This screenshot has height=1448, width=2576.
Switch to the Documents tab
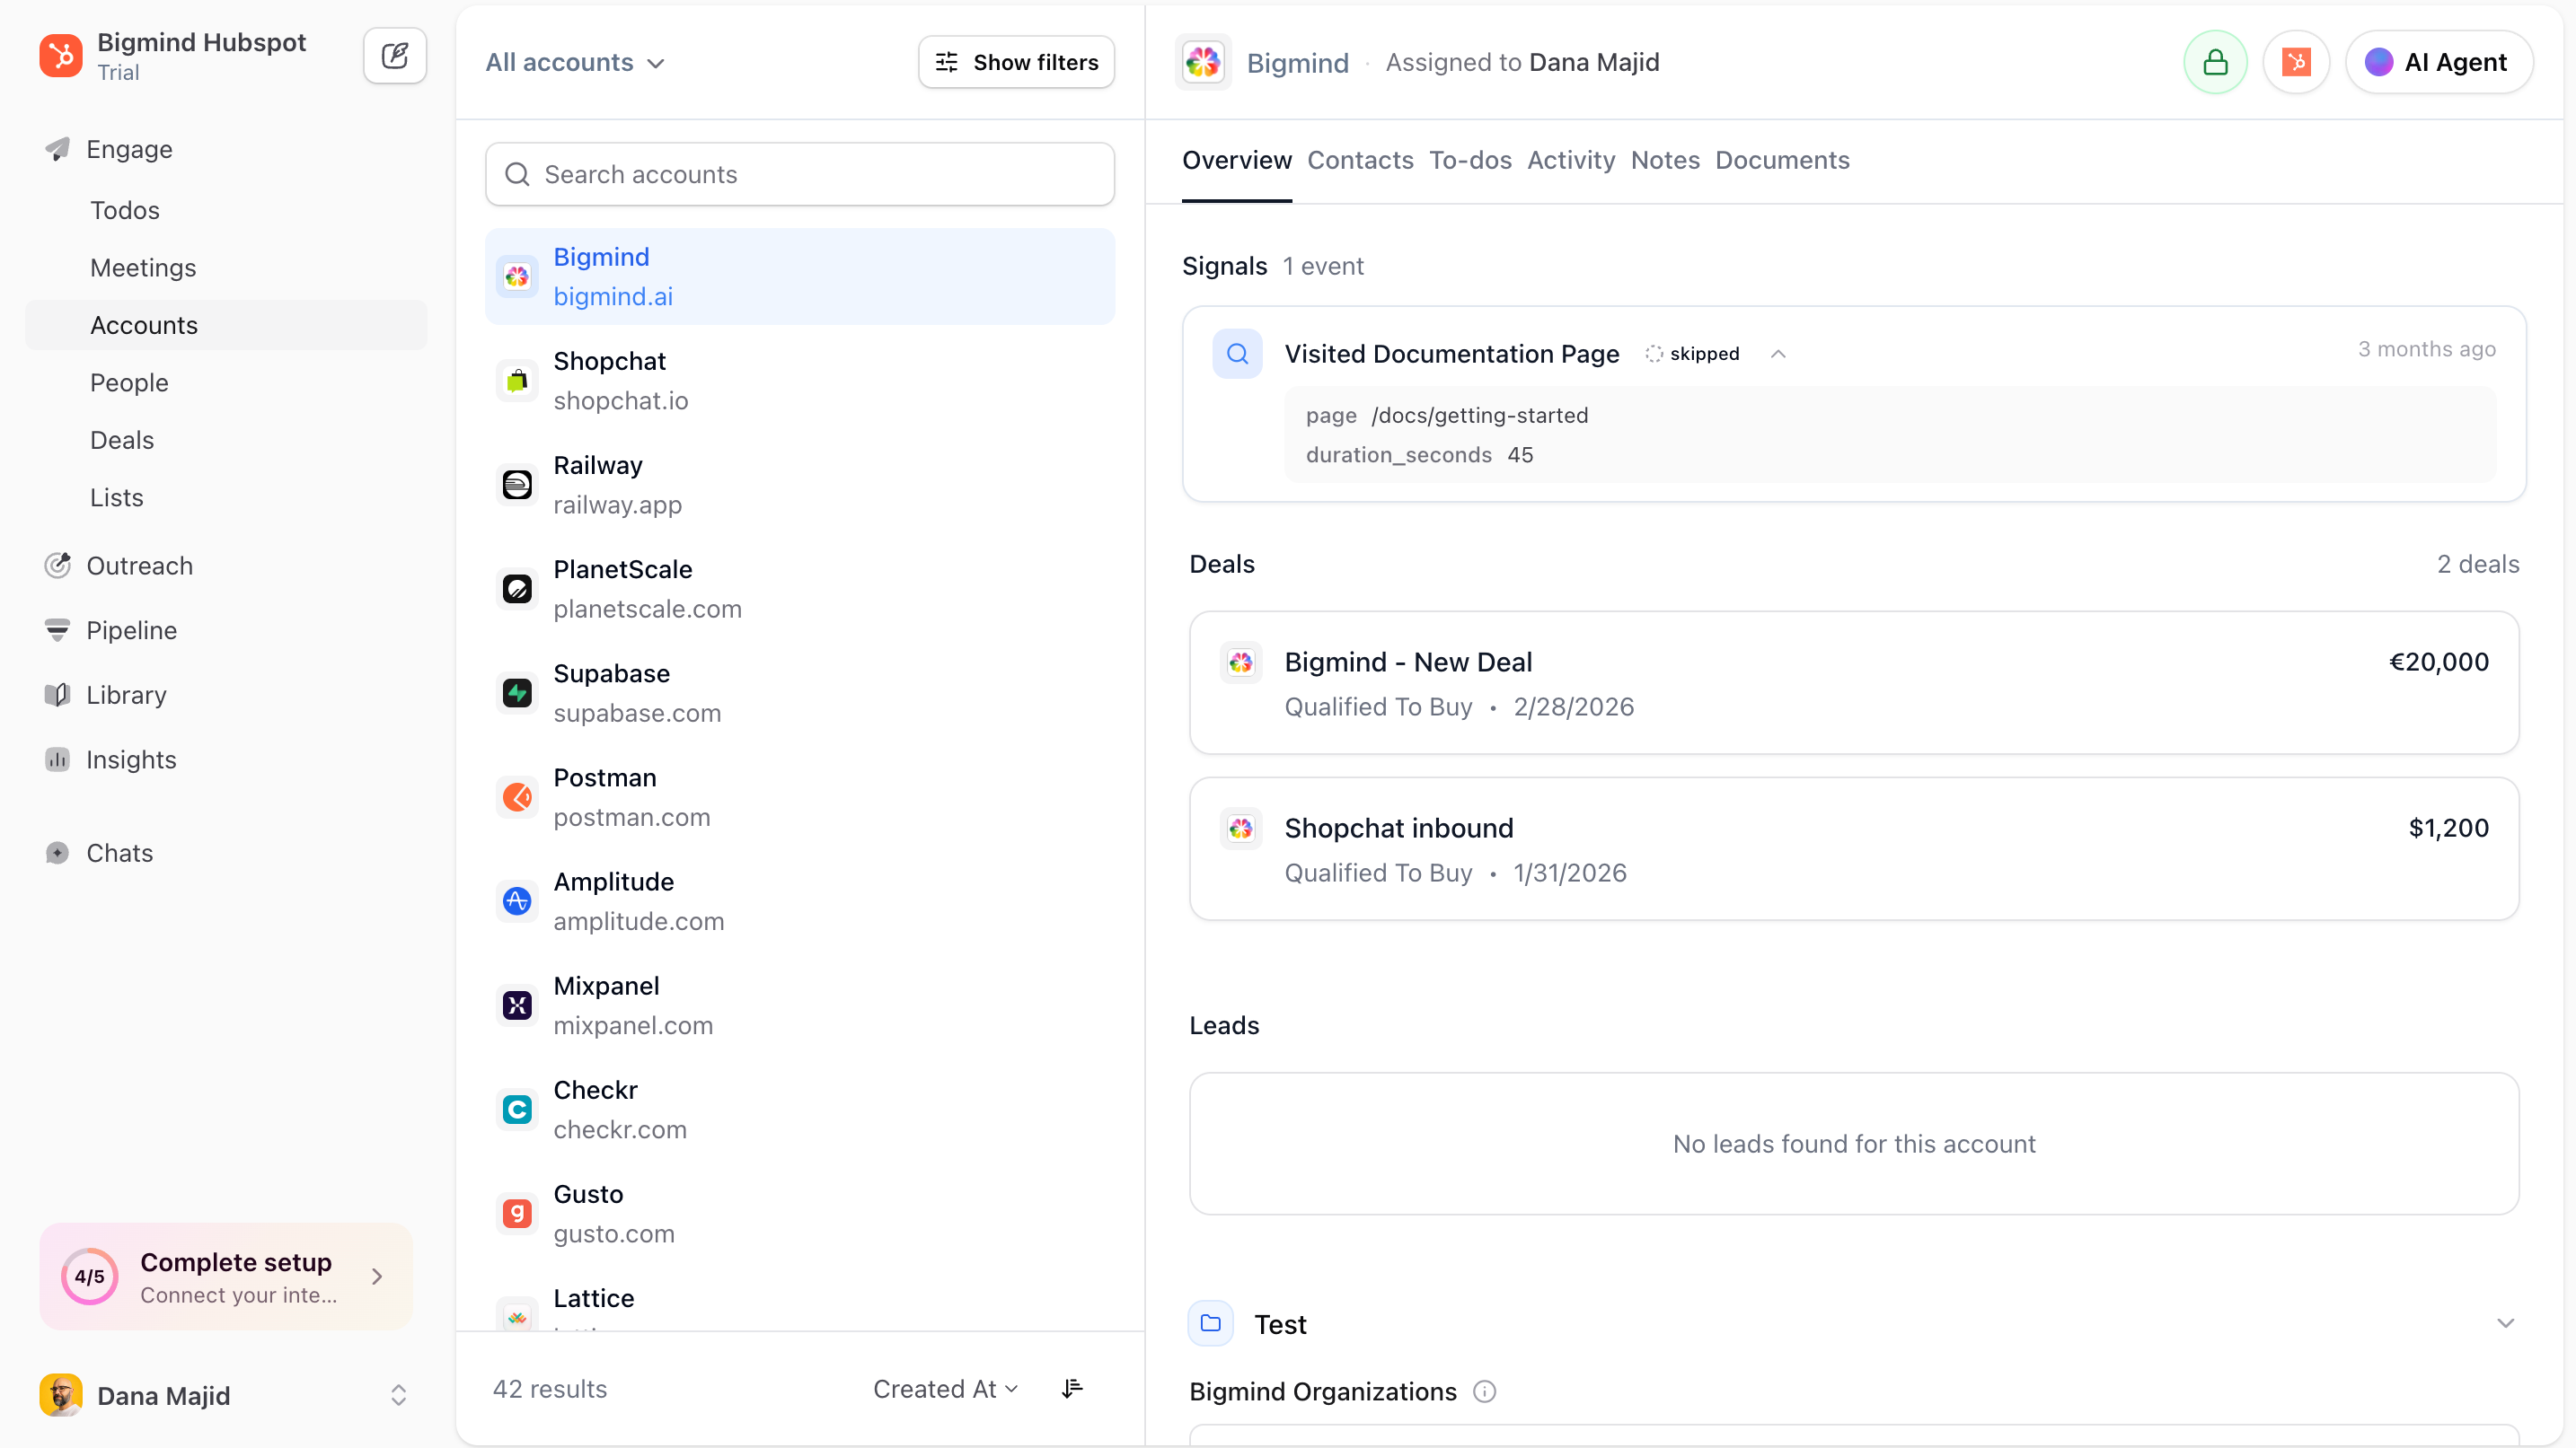(x=1782, y=160)
